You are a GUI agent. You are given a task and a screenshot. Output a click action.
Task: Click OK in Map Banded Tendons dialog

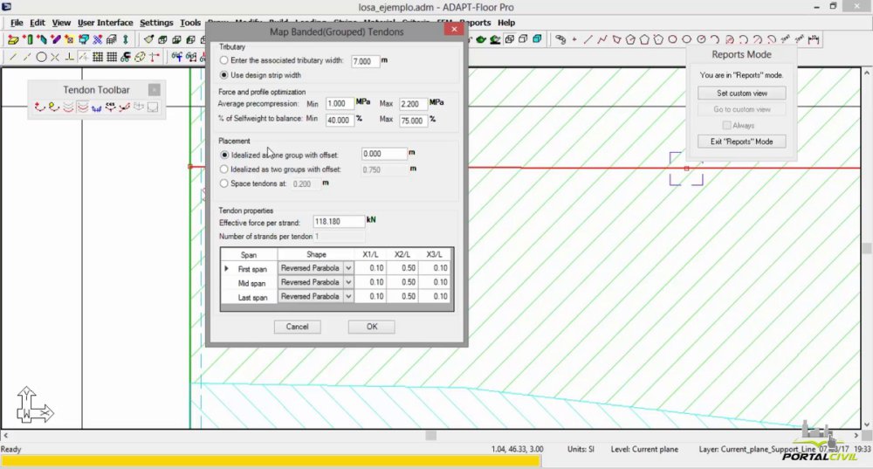[x=372, y=327]
